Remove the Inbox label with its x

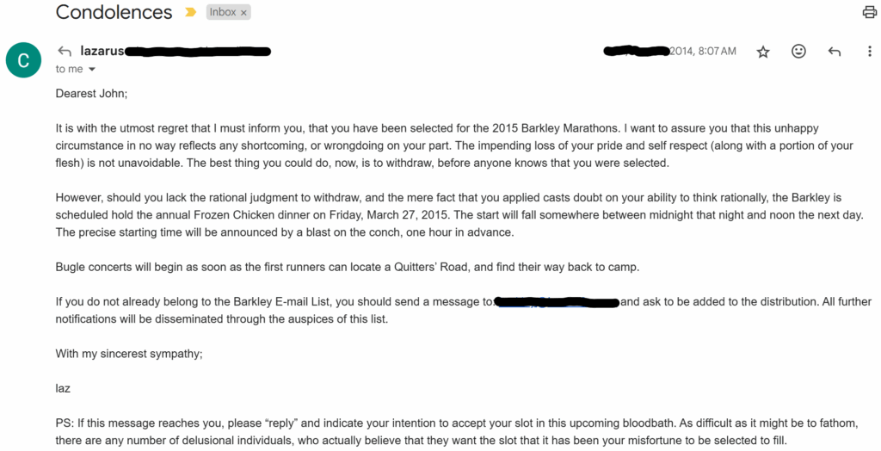243,13
